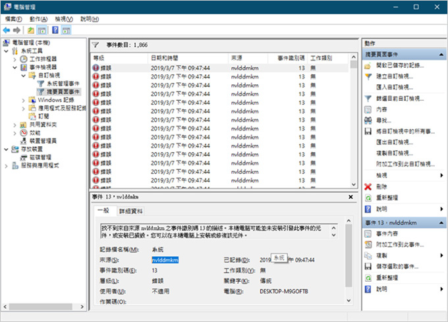This screenshot has width=448, height=322.
Task: Click 儲存選取的事件 save selected events action
Action: (x=397, y=266)
